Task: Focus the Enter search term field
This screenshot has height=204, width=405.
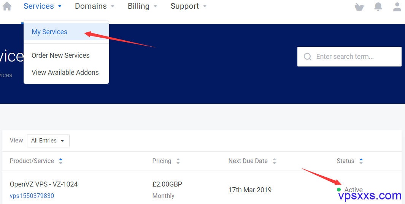Action: pos(349,57)
